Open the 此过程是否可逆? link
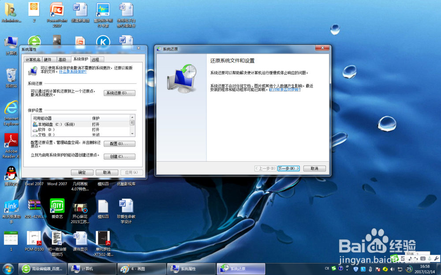This screenshot has height=275, width=441. pos(284,90)
